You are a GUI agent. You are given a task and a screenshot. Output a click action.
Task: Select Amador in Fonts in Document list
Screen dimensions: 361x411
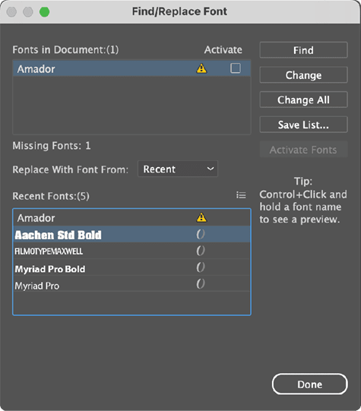[131, 68]
